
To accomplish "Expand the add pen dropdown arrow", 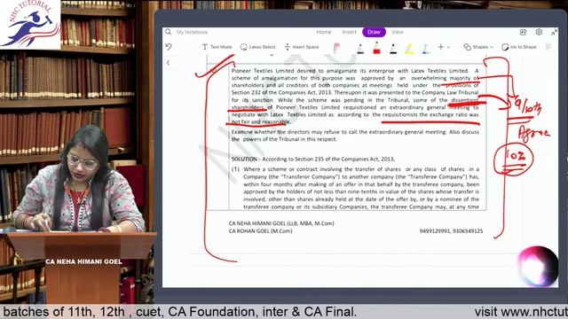I will (x=448, y=47).
